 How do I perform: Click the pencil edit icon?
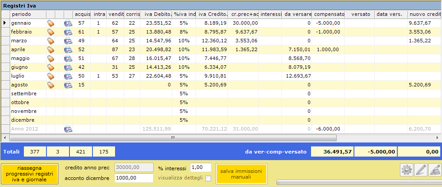[420, 170]
